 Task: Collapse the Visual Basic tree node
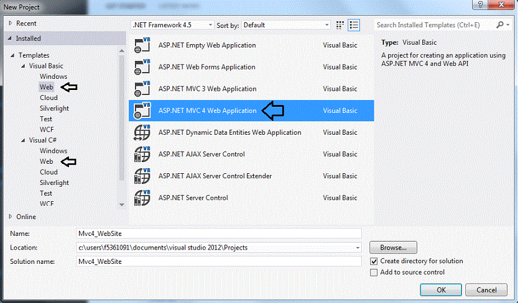click(x=23, y=66)
